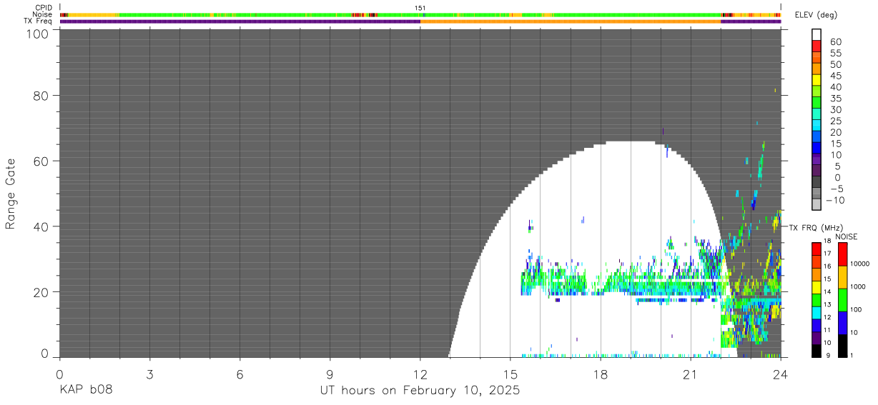This screenshot has width=878, height=405.
Task: Click red swatch between 17 and 18 MHz
Action: pos(817,248)
